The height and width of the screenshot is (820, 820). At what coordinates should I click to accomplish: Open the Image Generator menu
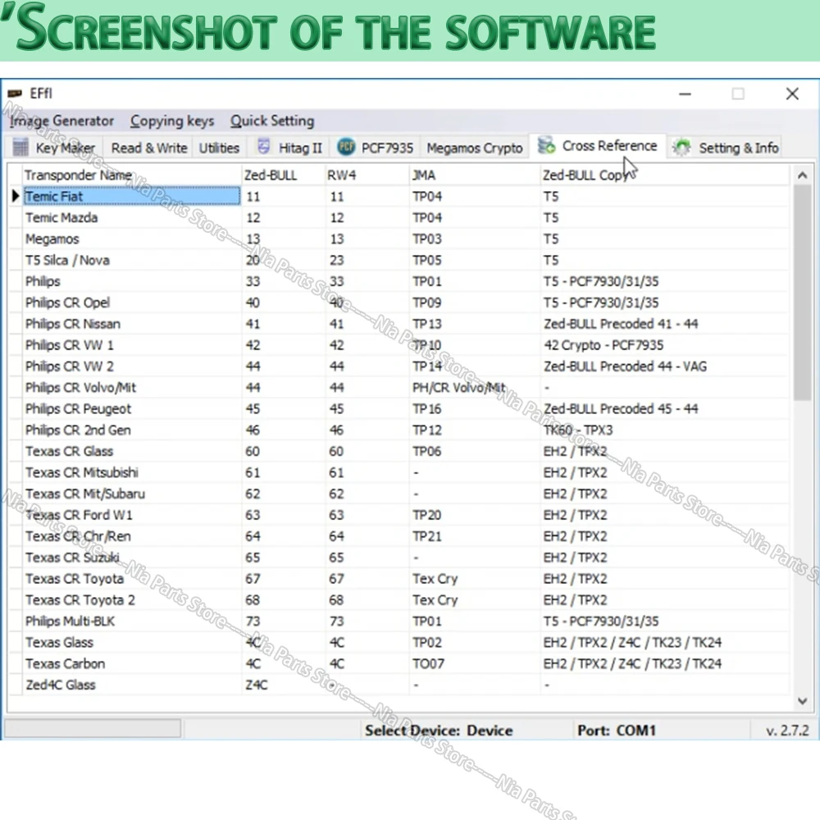point(61,121)
